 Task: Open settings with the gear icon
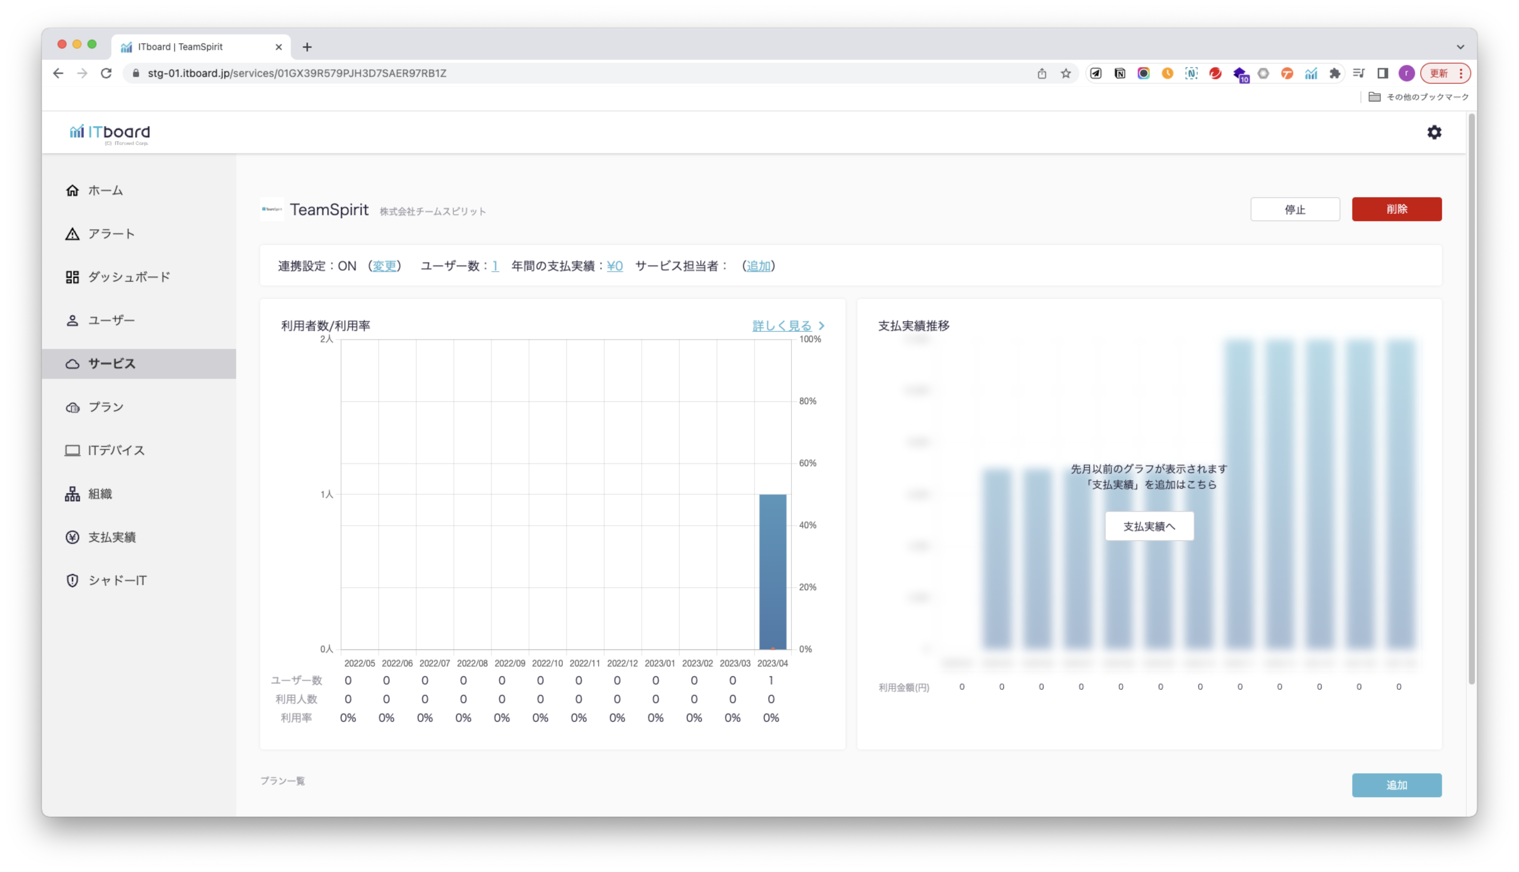coord(1434,132)
